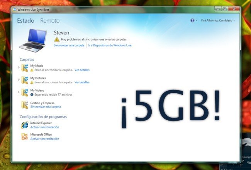Click the clock icon in My Videos row
The width and height of the screenshot is (251, 170).
tap(32, 94)
